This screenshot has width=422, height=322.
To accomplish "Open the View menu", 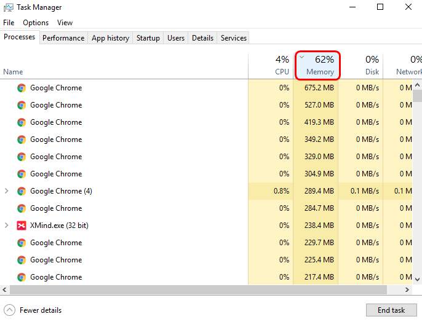I will pyautogui.click(x=65, y=23).
